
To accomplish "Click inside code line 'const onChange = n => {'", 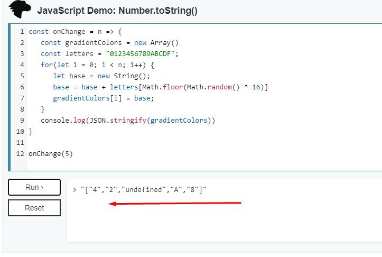I will [x=75, y=32].
